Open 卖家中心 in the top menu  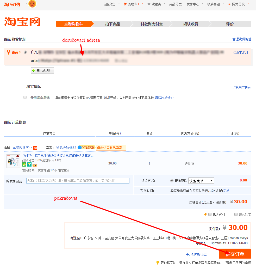tap(193, 4)
